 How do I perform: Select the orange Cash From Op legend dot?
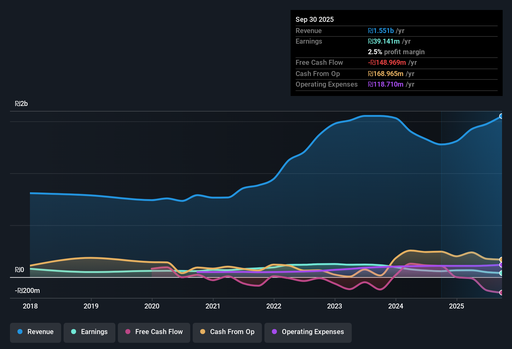[203, 332]
